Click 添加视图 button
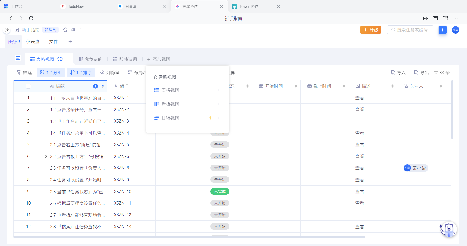The image size is (467, 246). pyautogui.click(x=159, y=59)
